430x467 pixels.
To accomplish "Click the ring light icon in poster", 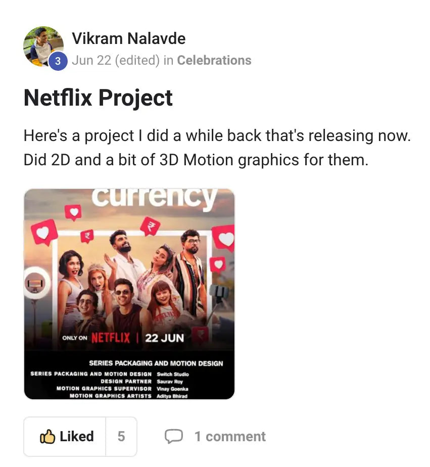I will pyautogui.click(x=36, y=283).
